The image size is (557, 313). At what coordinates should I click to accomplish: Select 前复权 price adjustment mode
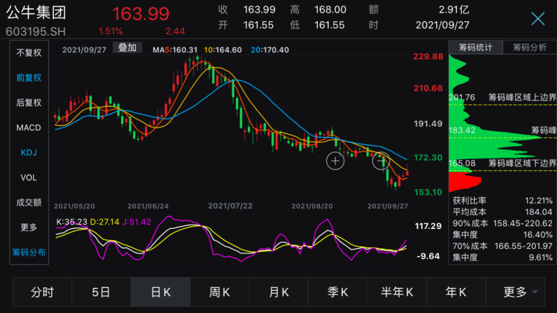29,78
